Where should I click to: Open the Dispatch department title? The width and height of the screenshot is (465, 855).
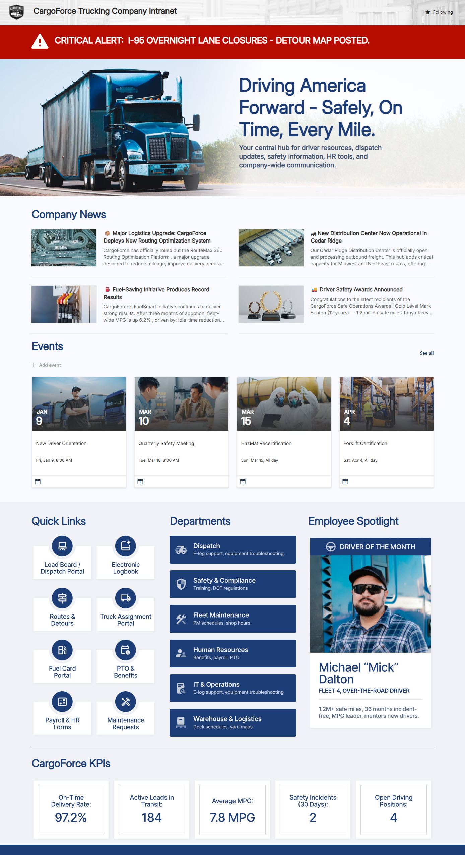(207, 546)
